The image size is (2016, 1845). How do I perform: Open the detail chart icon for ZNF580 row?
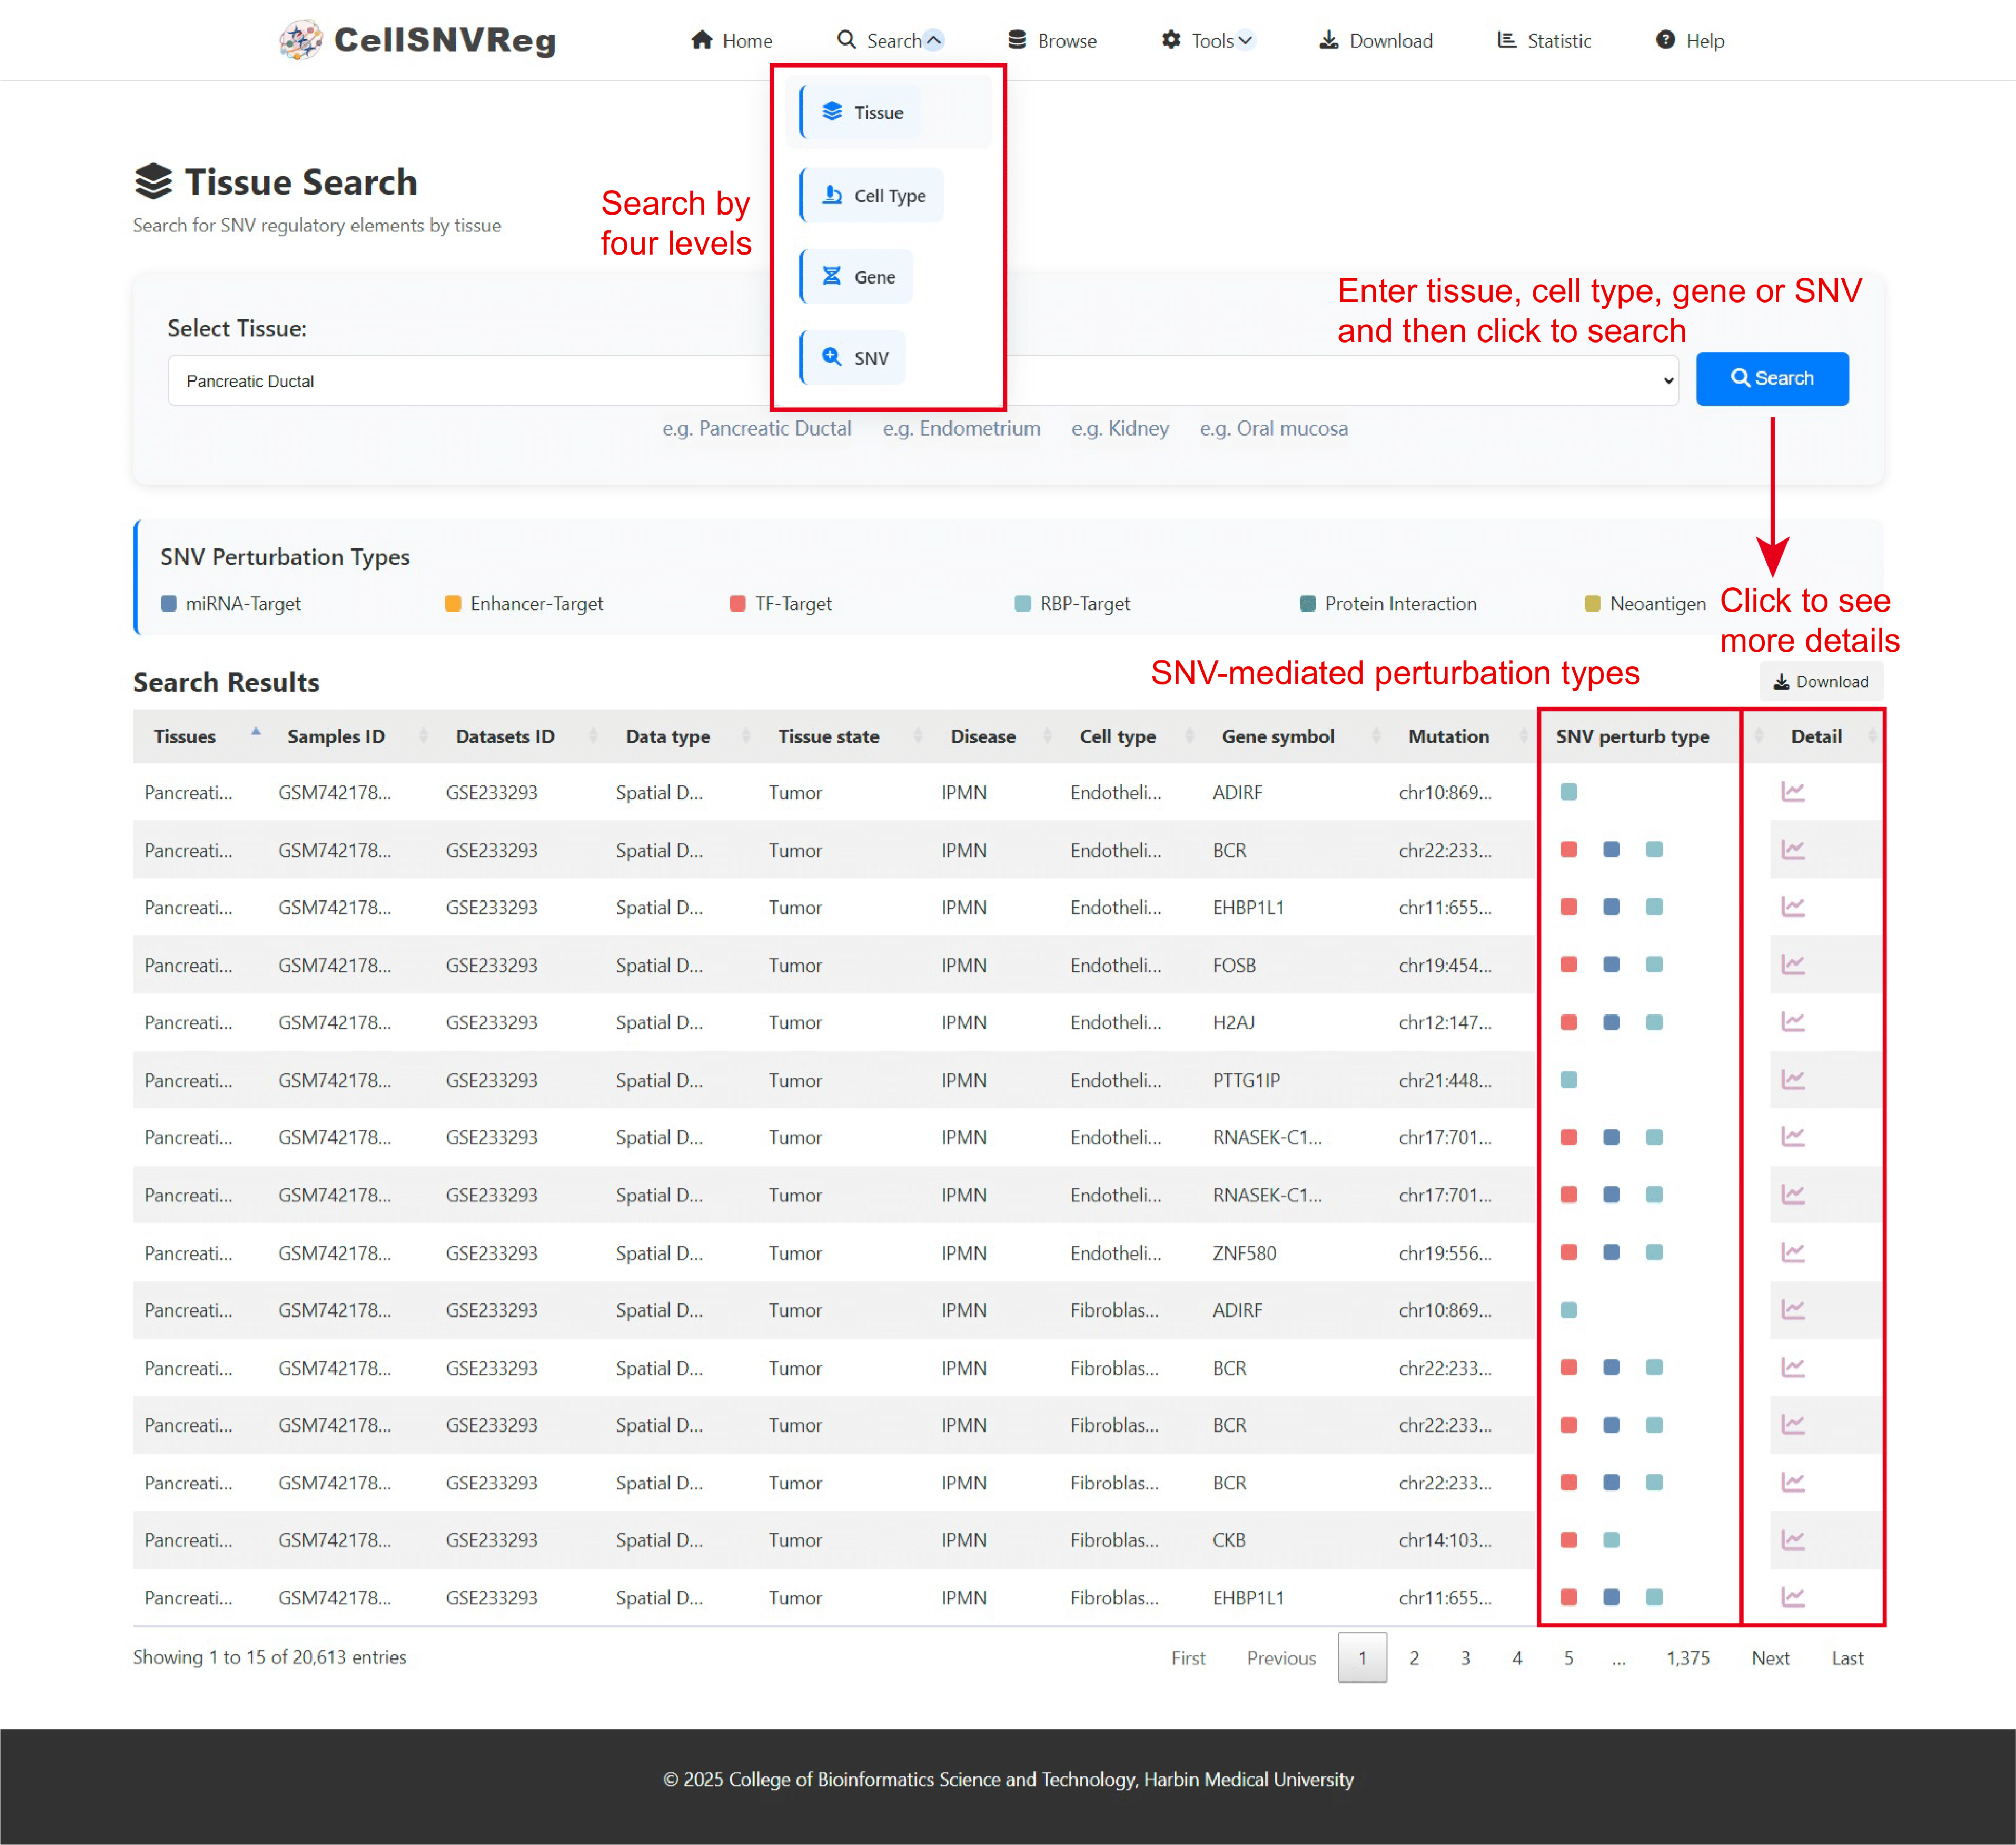1792,1252
